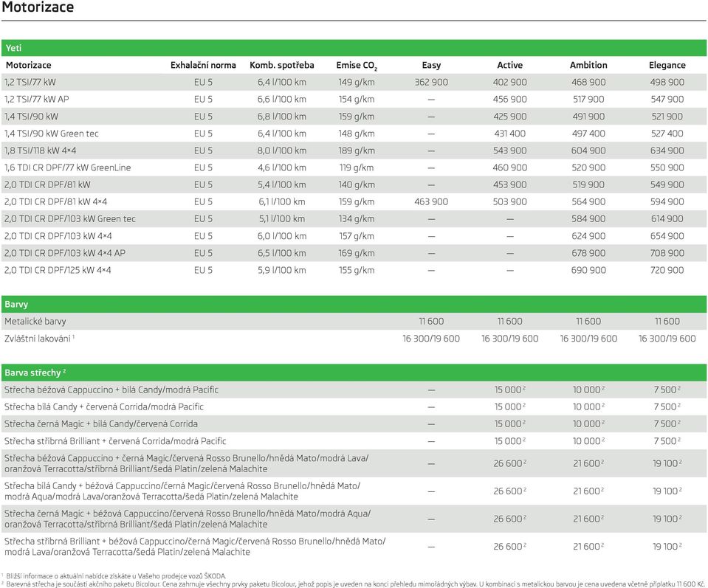Click 11 600 under the Easy column
Viewport: 708px width, 588px height.
pos(431,322)
